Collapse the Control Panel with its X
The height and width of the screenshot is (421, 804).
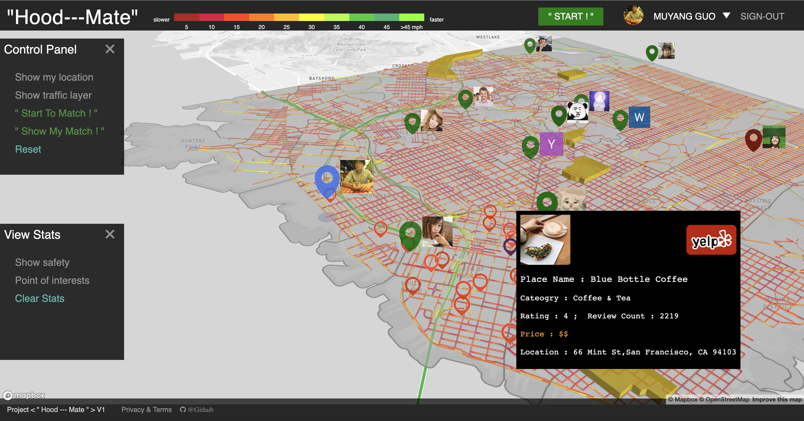pyautogui.click(x=110, y=49)
